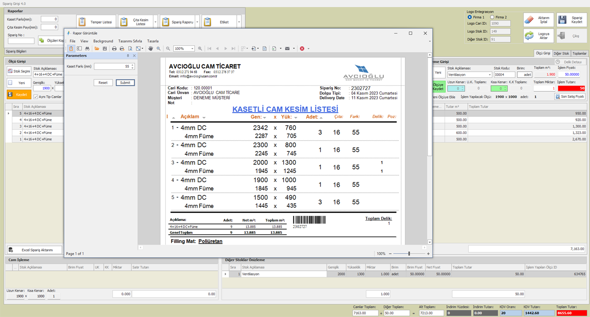
Task: Click Logoya Aktar sync button
Action: coord(539,36)
